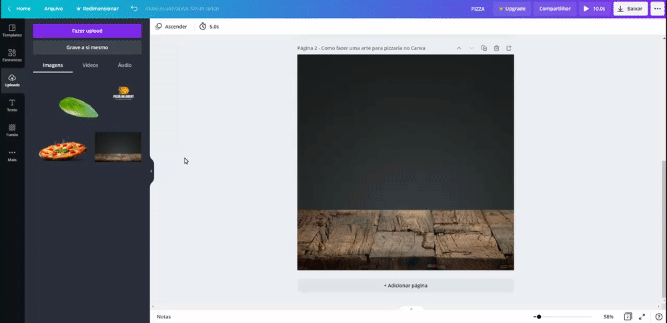Click the Fazer upload button
The image size is (667, 323).
click(87, 31)
